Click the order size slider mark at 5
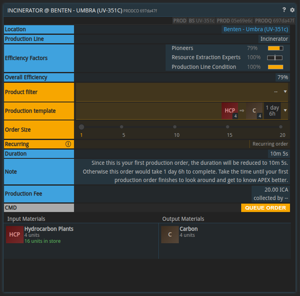This screenshot has height=296, width=300. coord(122,127)
